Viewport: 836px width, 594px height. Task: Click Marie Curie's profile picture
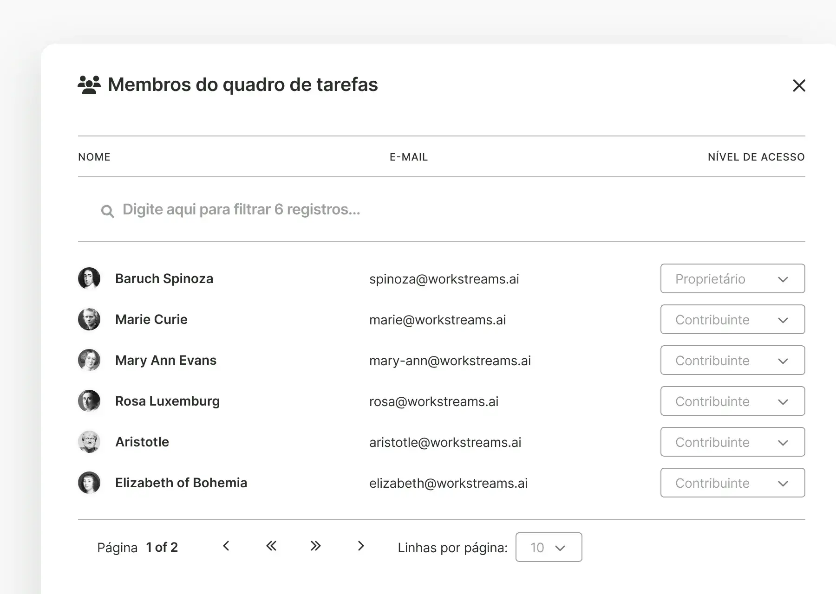click(89, 319)
